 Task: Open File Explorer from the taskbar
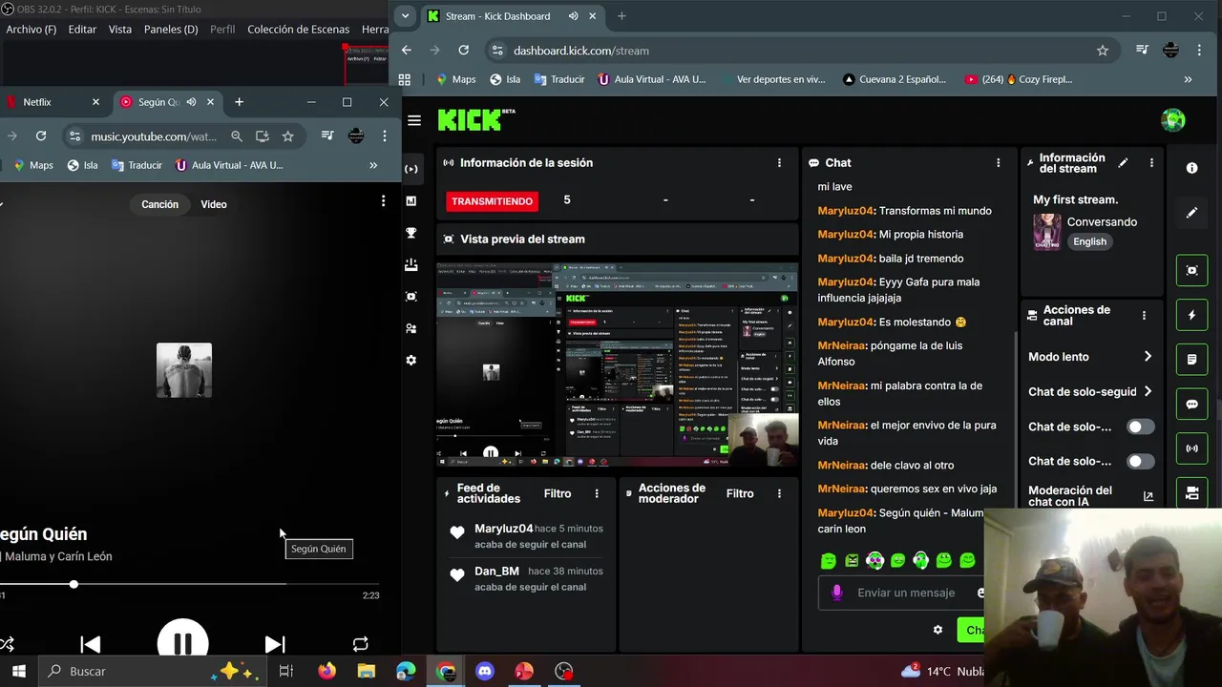click(366, 671)
